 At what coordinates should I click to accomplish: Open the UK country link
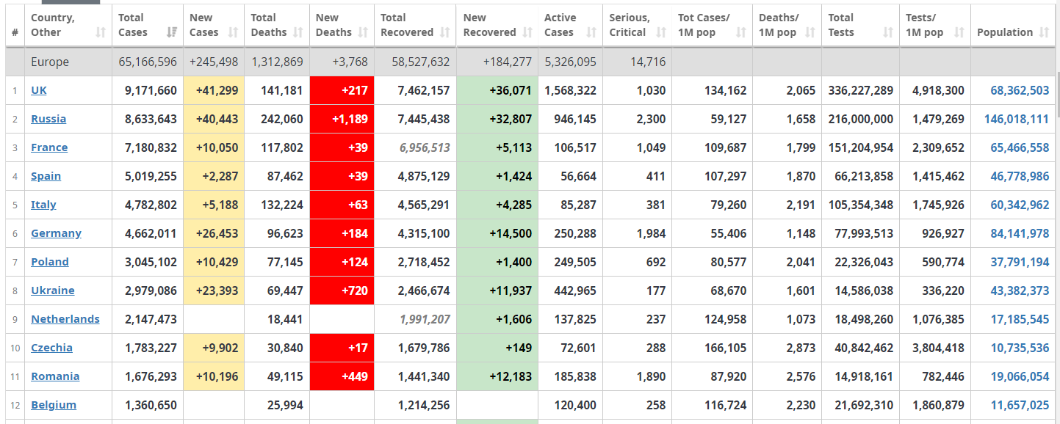[39, 90]
